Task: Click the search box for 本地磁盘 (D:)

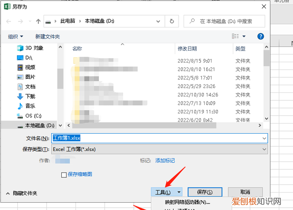Action: coord(224,22)
